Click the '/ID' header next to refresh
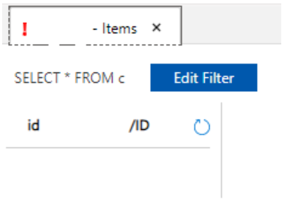Viewport: 292px width, 206px height. pos(140,126)
